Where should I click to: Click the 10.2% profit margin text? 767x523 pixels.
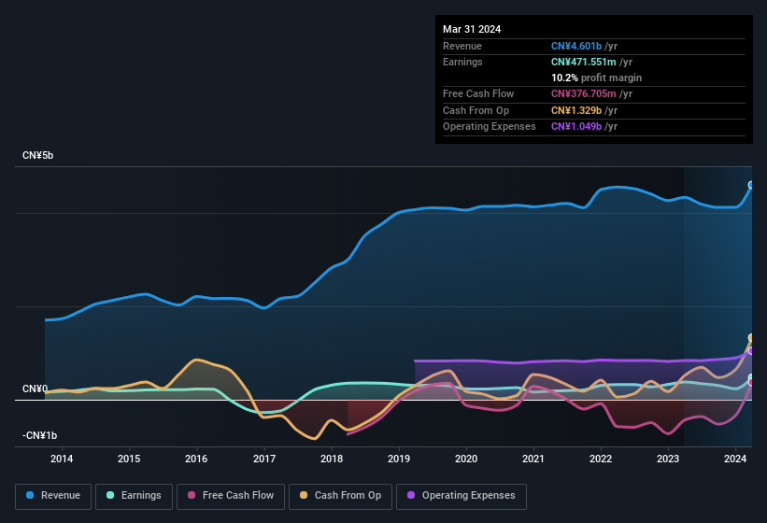[x=596, y=78]
